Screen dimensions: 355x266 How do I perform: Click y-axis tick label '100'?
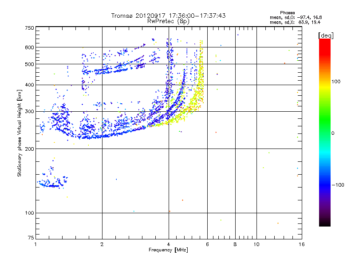pos(29,213)
